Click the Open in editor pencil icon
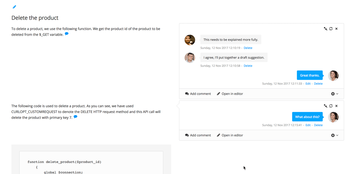This screenshot has width=351, height=174. pos(218,94)
